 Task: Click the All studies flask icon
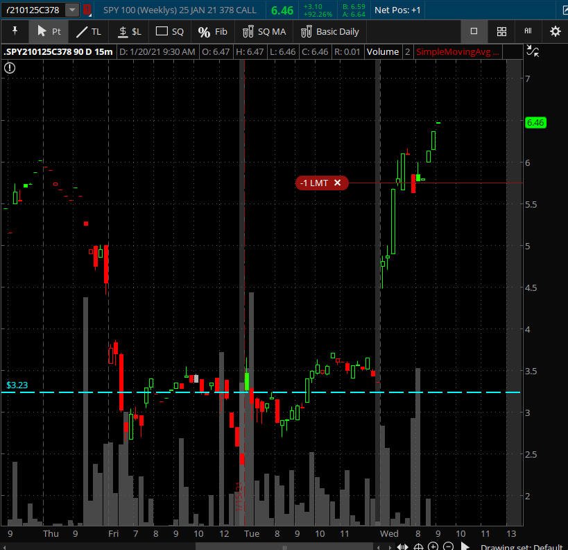click(528, 31)
